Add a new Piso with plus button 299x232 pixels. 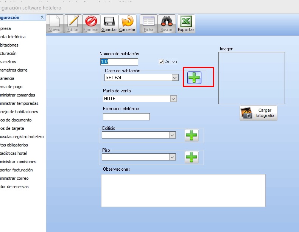(192, 157)
